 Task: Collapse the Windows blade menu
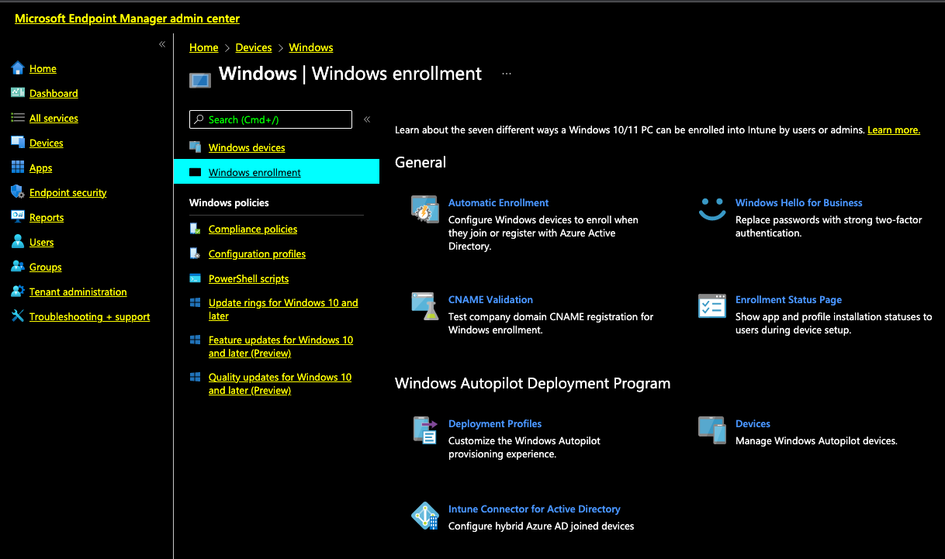click(x=367, y=119)
